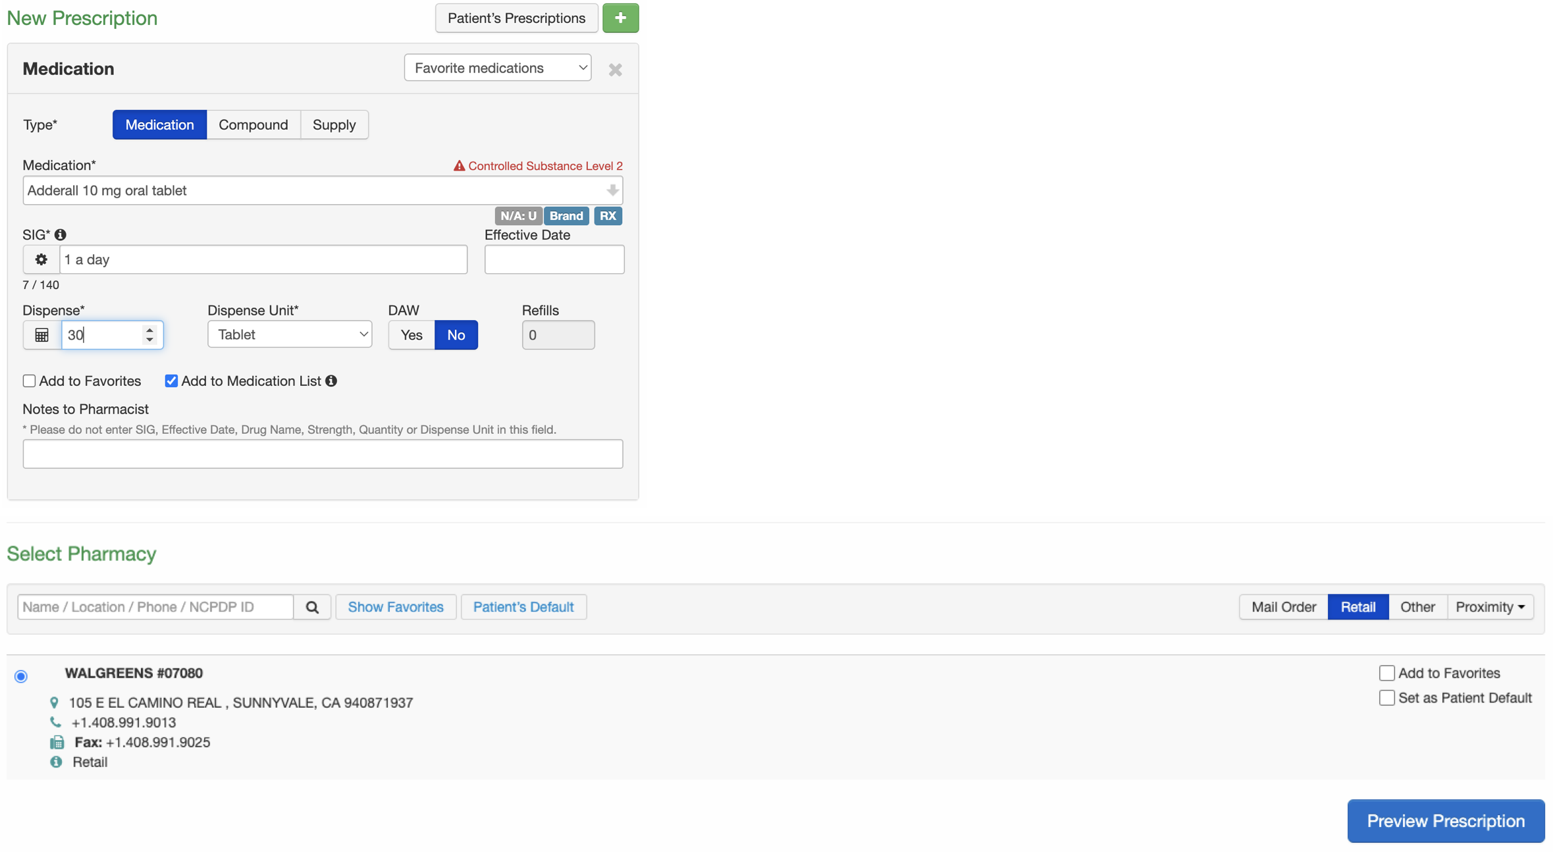Close the Medication panel with the X icon
1559x852 pixels.
click(x=615, y=70)
